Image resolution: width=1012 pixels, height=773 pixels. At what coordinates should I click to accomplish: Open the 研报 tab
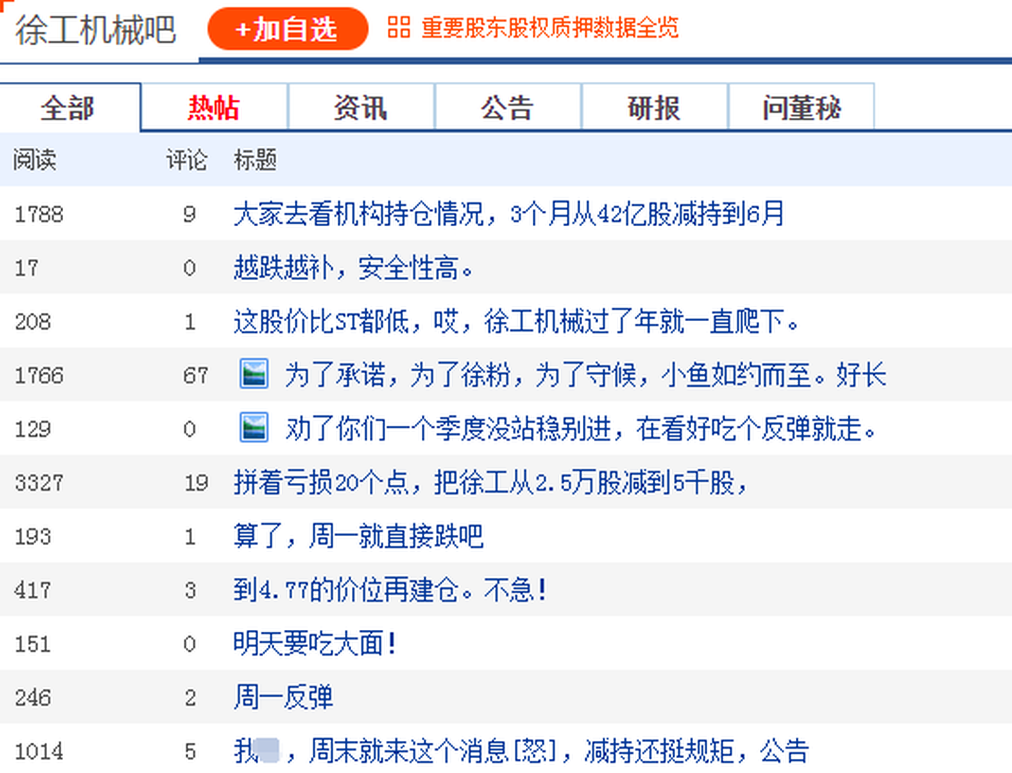pos(655,108)
